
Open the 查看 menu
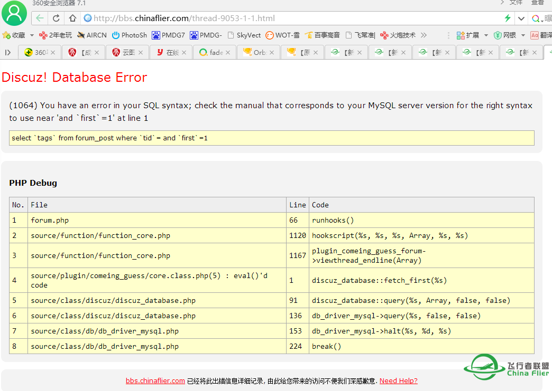[x=538, y=3]
